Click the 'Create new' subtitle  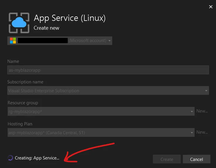pos(46,28)
